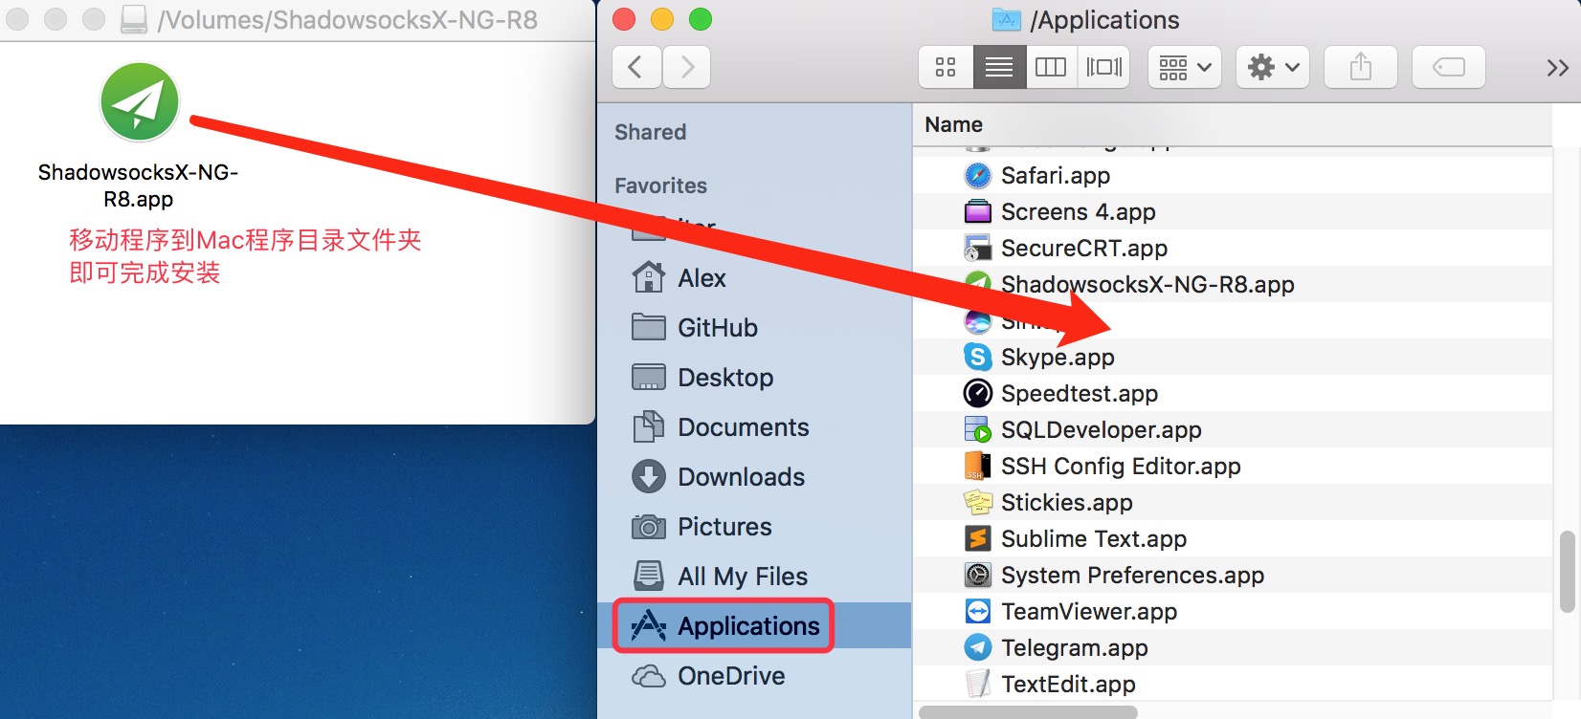Click the vertical scrollbar in Applications list
Viewport: 1581px width, 719px height.
pos(1567,572)
